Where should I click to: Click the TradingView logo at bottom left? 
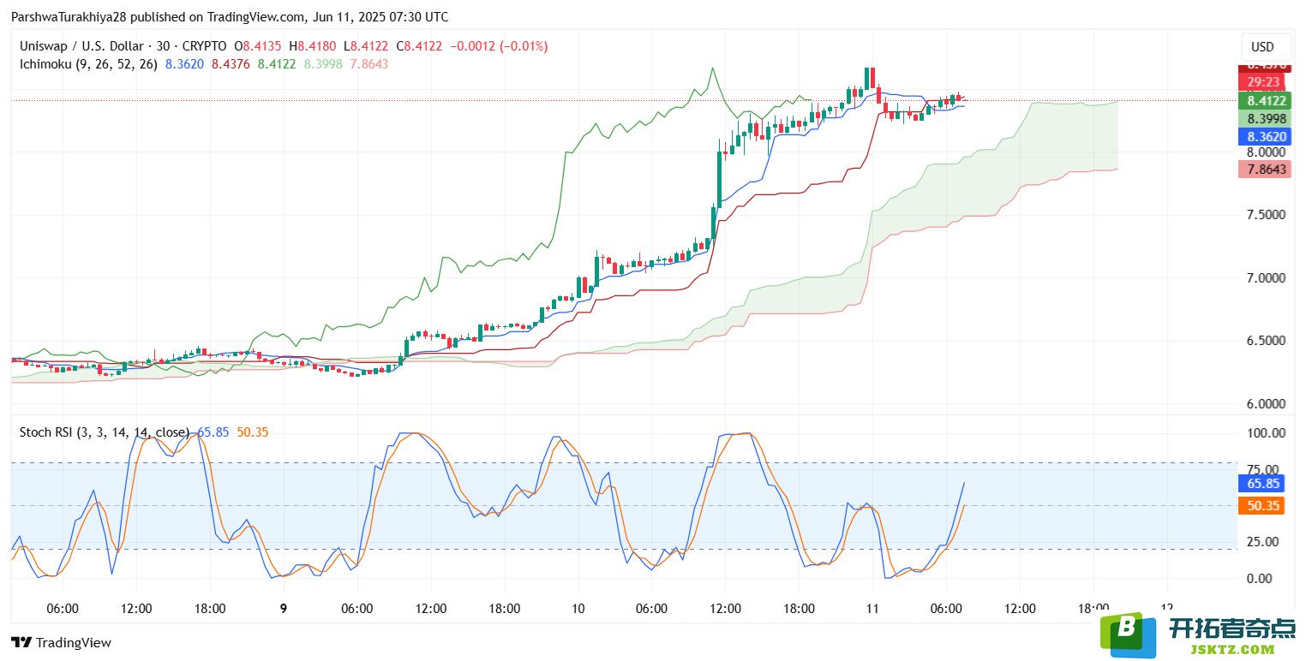61,643
